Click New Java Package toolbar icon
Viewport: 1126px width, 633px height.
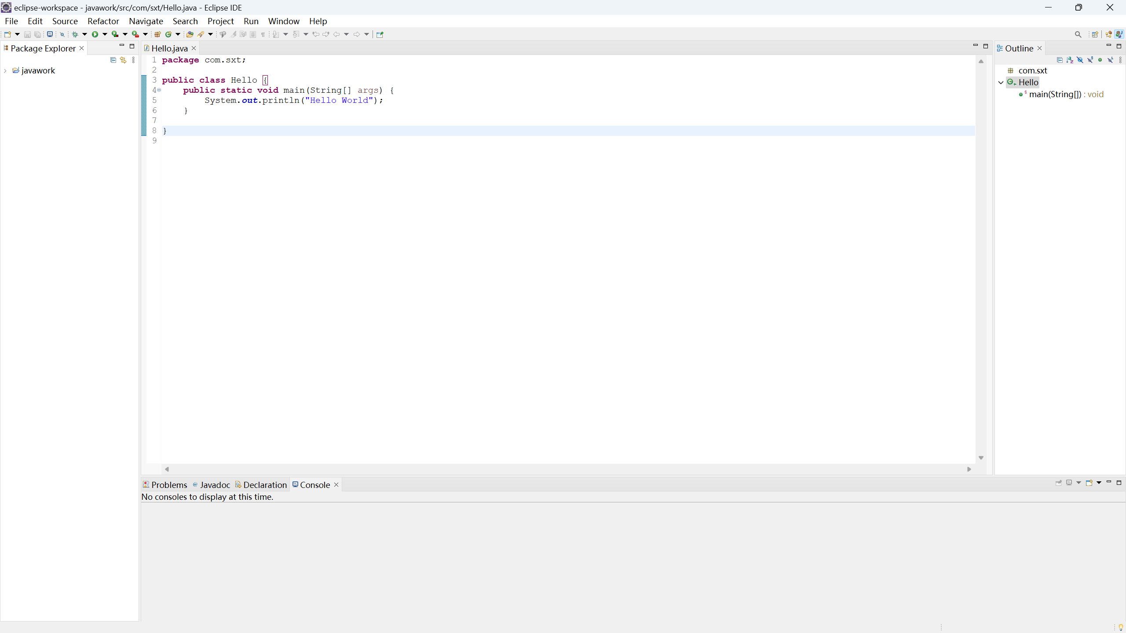tap(157, 34)
